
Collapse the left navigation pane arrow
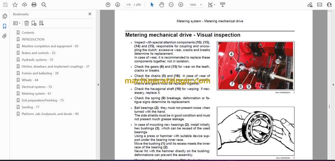point(98,85)
